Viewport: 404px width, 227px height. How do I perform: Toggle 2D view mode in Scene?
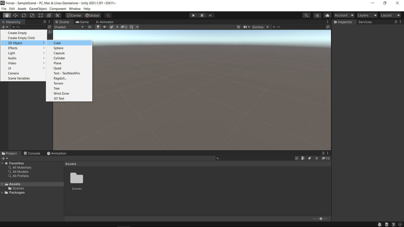tap(89, 27)
